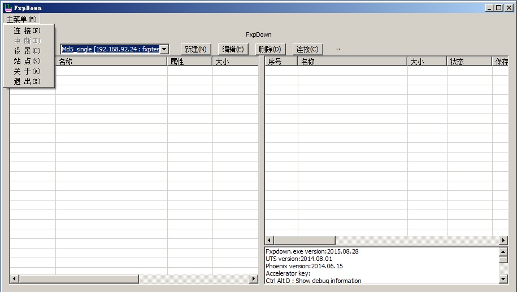Viewport: 517px width, 292px height.
Task: Open the 主菜单(M) menu
Action: 22,19
